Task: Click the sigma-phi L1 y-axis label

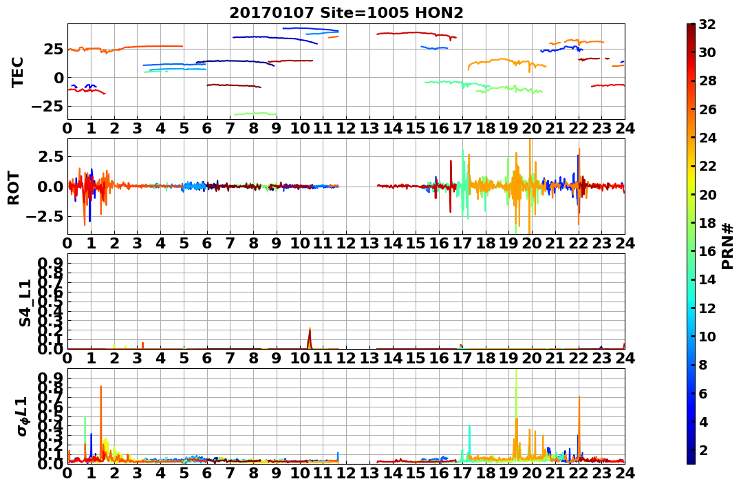Action: 22,416
